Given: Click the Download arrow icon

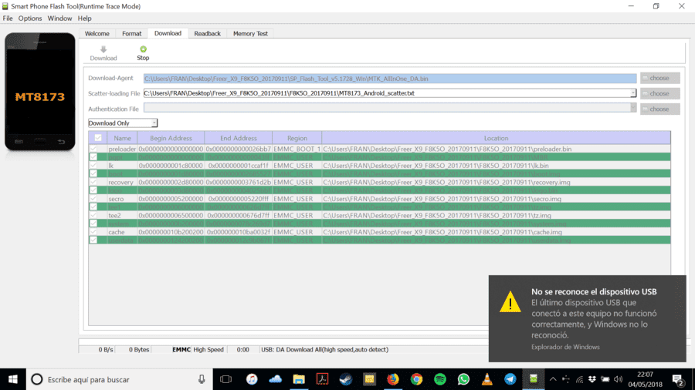Looking at the screenshot, I should click(x=103, y=49).
